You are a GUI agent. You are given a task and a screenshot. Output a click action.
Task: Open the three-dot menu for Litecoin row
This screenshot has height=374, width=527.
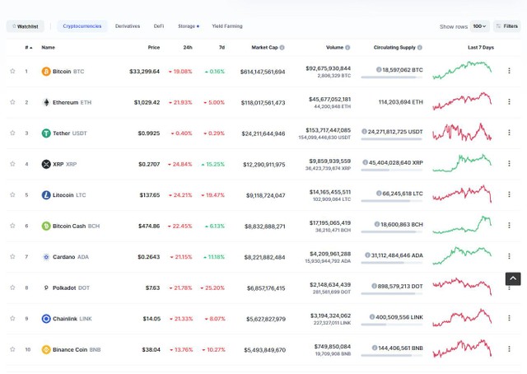click(509, 194)
